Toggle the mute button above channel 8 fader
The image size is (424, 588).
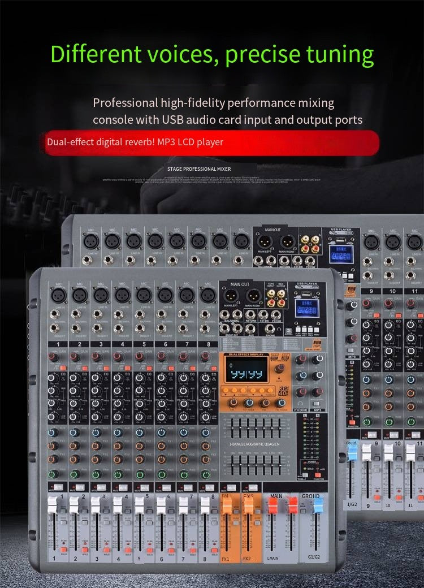click(210, 487)
